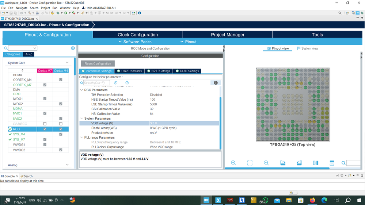
Task: Open the Pinout dropdown menu
Action: point(188,42)
